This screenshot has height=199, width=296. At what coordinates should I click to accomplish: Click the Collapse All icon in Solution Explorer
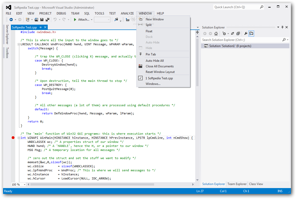click(238, 34)
